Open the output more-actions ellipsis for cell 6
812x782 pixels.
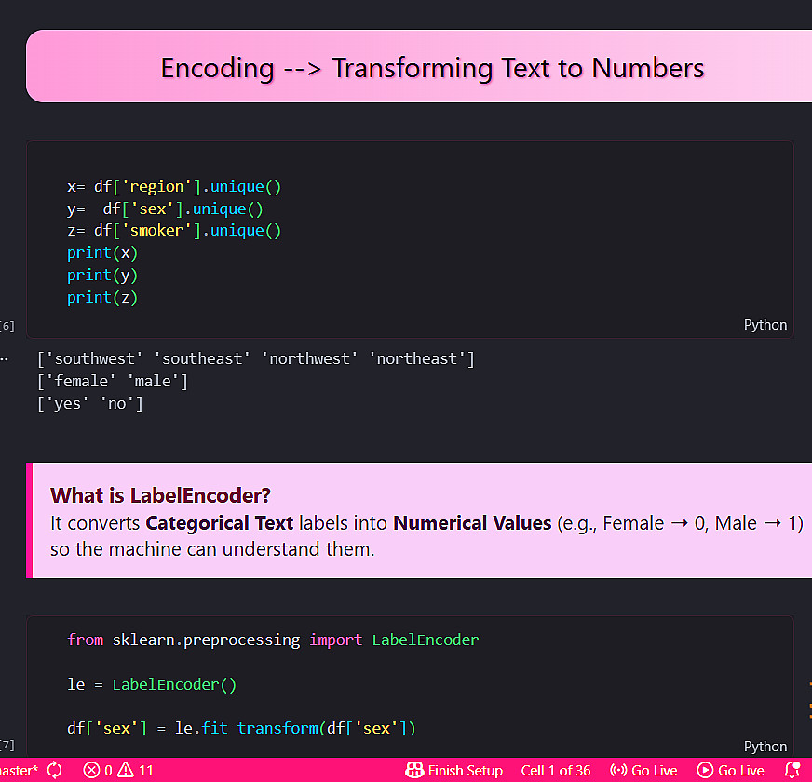pos(5,358)
